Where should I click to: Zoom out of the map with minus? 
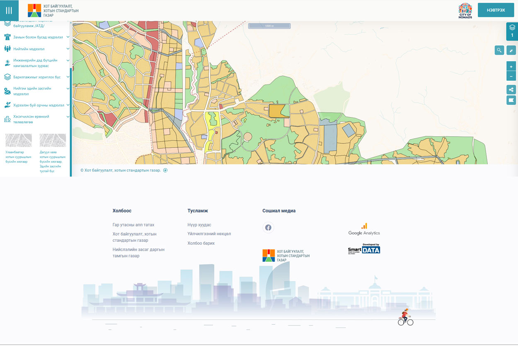[511, 76]
